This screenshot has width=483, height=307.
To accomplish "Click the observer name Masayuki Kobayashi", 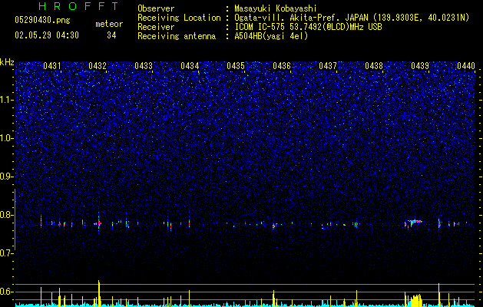I will click(276, 8).
